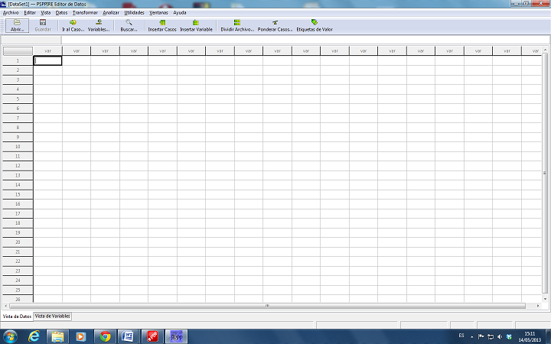Switch to Vista de Datos tab

pyautogui.click(x=17, y=316)
